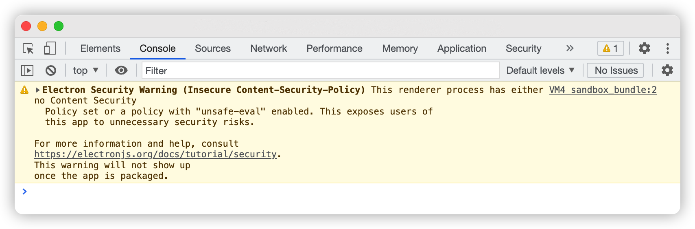The height and width of the screenshot is (229, 695).
Task: Click the yellow warning triangle icon
Action: 25,90
